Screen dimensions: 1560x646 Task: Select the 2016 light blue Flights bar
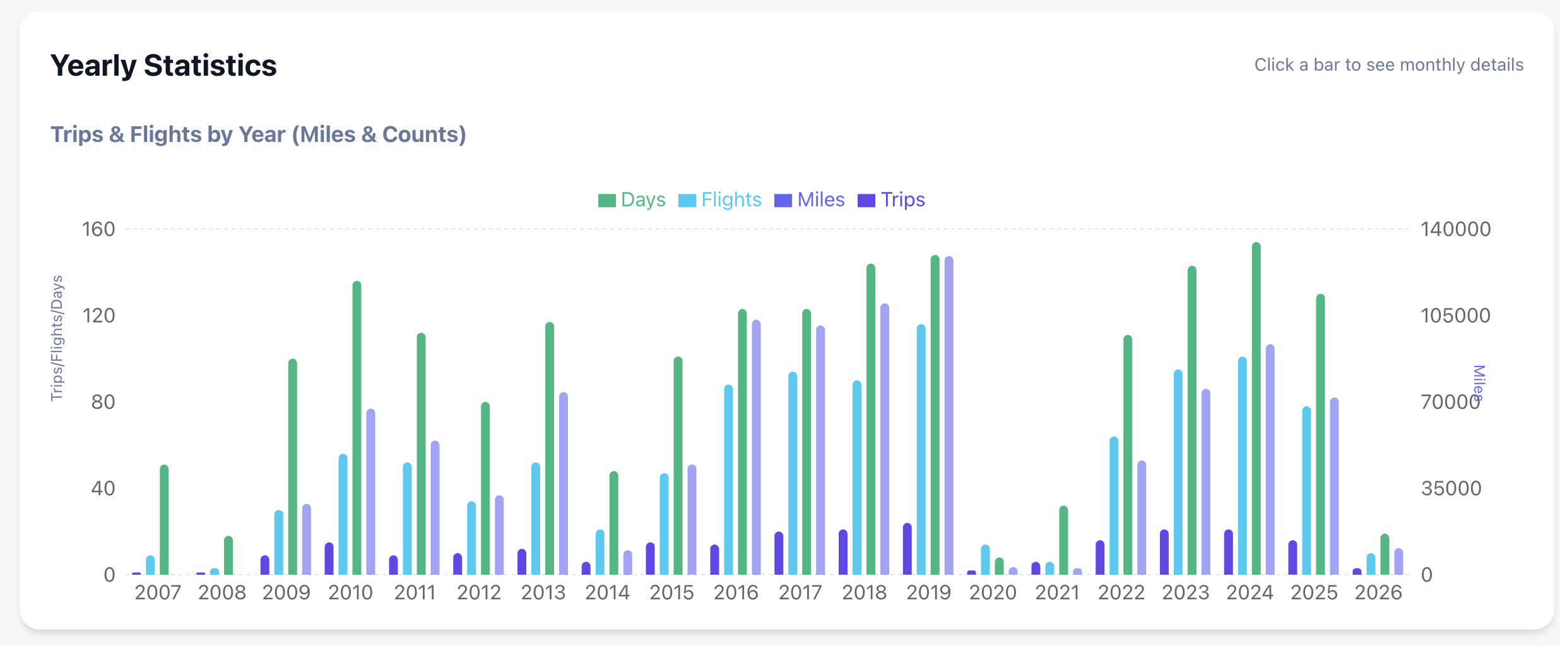(728, 480)
